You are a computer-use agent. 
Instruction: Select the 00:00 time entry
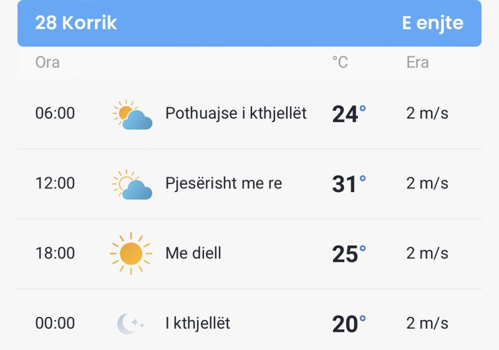tap(55, 323)
